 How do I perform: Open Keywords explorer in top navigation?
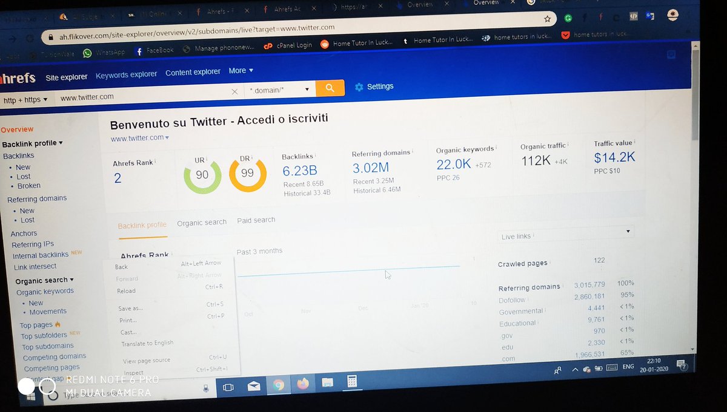point(126,74)
